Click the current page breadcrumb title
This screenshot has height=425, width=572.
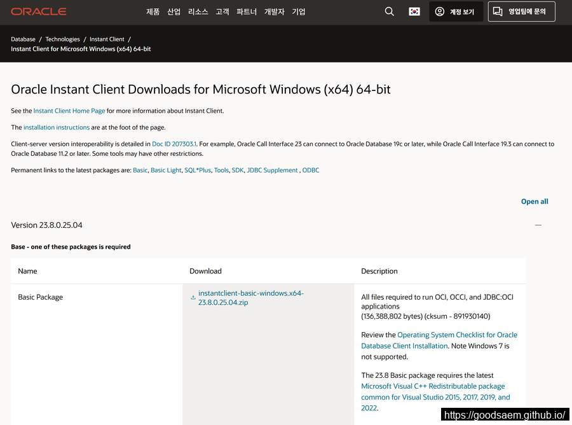pos(81,49)
